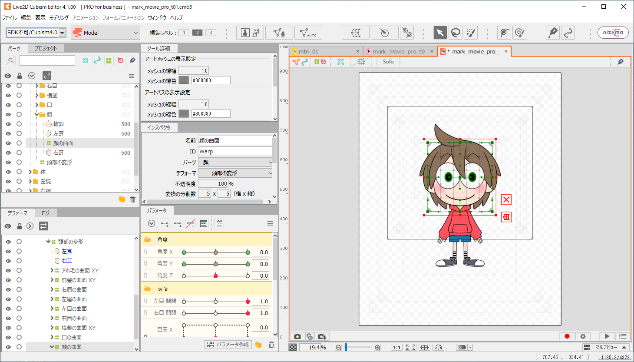The image size is (634, 362).
Task: Open the ファイル menu
Action: pos(10,18)
